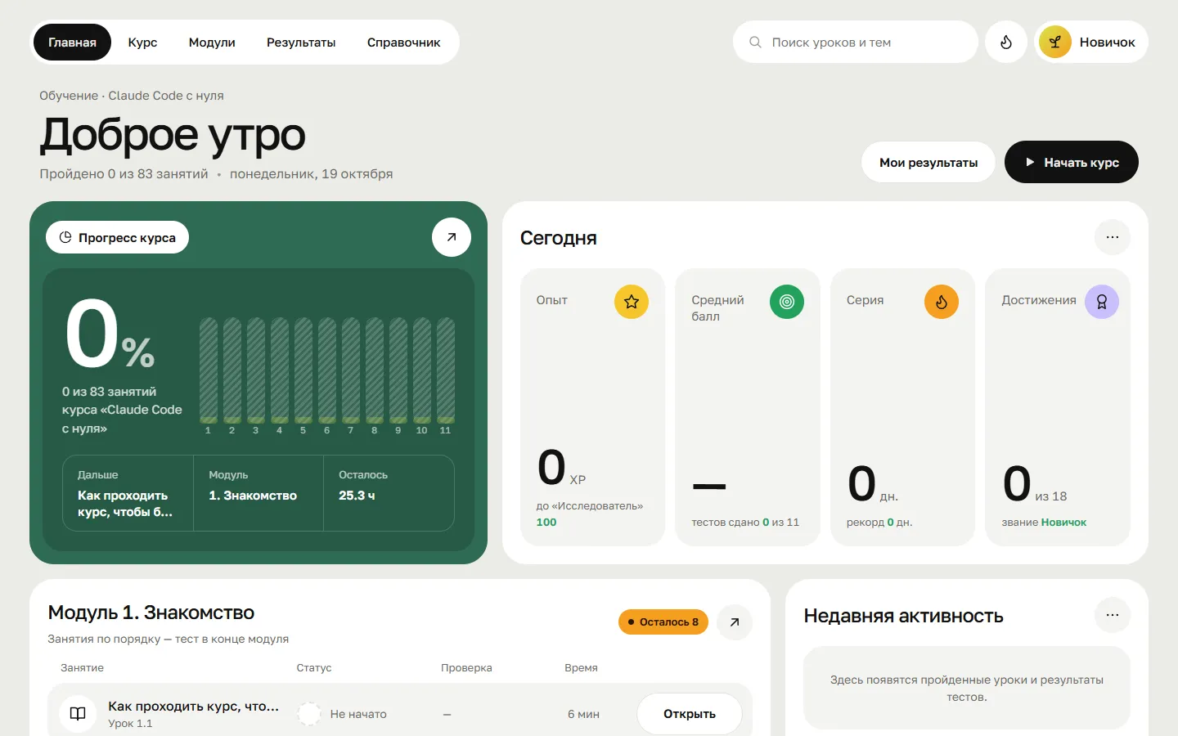Image resolution: width=1178 pixels, height=736 pixels.
Task: Click Открыть for lesson 1.1
Action: (690, 714)
